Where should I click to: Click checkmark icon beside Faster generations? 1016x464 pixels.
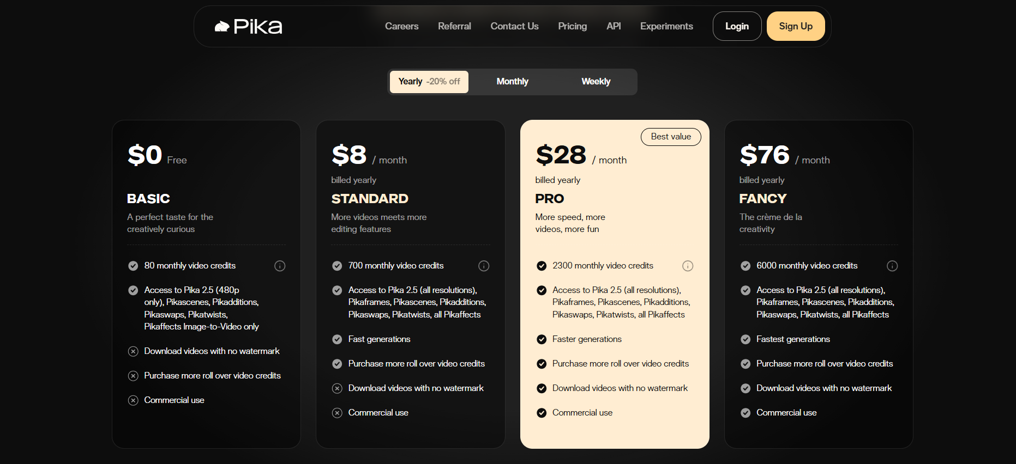pos(542,339)
